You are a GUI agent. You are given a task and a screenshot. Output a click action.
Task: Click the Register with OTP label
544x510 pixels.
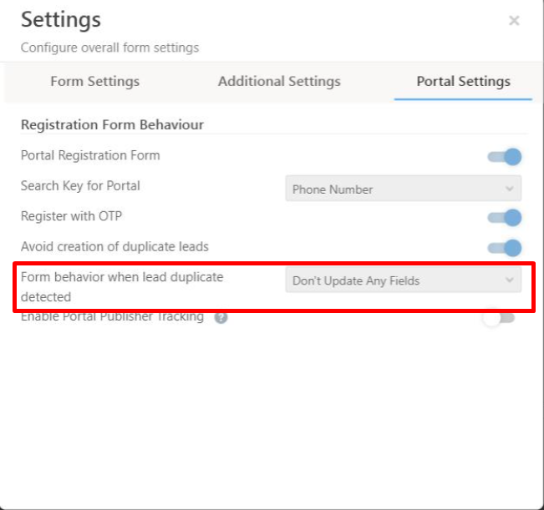click(70, 216)
